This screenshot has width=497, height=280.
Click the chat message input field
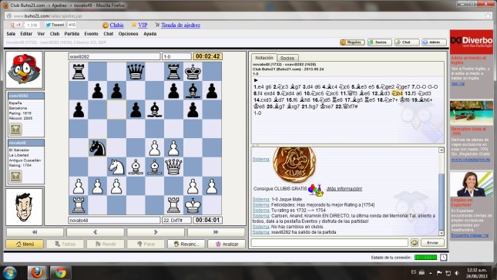click(329, 243)
